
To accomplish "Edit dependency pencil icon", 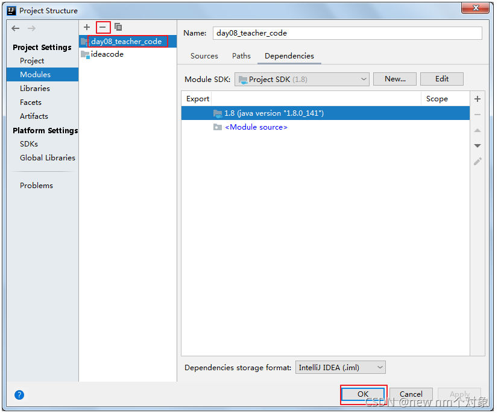I will click(478, 162).
